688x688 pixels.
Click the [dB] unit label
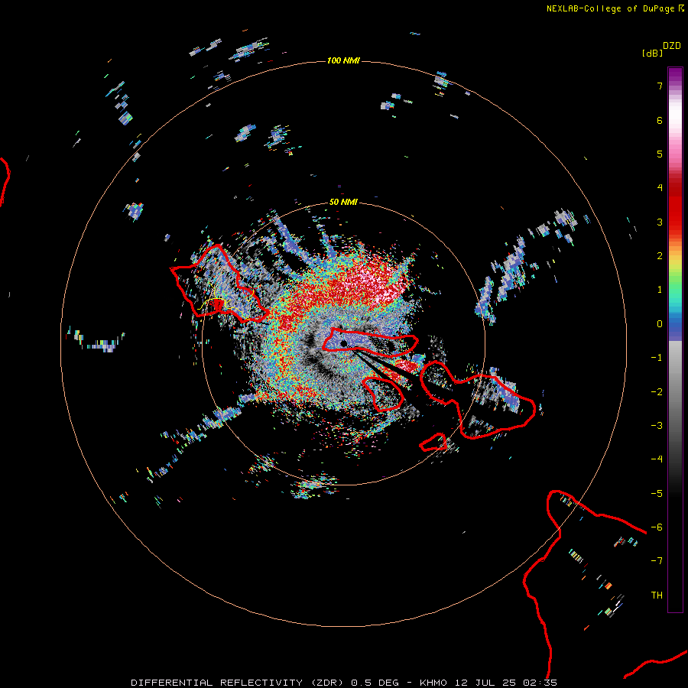coord(652,53)
